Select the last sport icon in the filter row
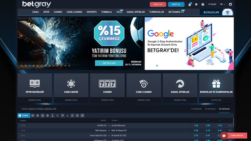This screenshot has height=141, width=251. 82,116
